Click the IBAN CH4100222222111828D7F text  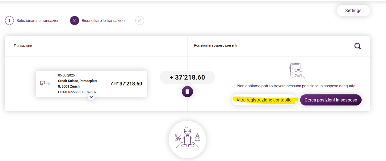pyautogui.click(x=78, y=92)
